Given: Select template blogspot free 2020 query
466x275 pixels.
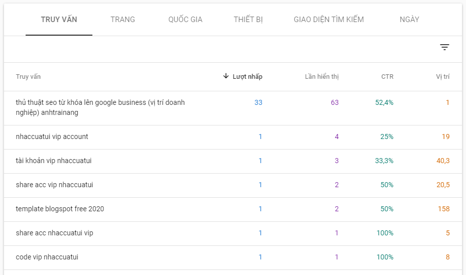Looking at the screenshot, I should (60, 209).
